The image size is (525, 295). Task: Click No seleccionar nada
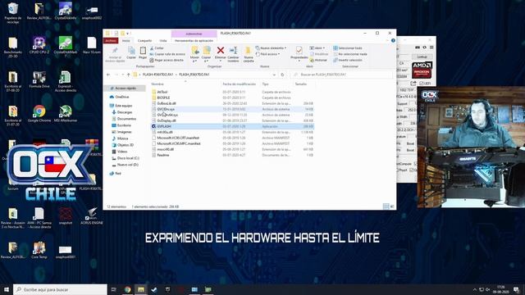tap(350, 54)
